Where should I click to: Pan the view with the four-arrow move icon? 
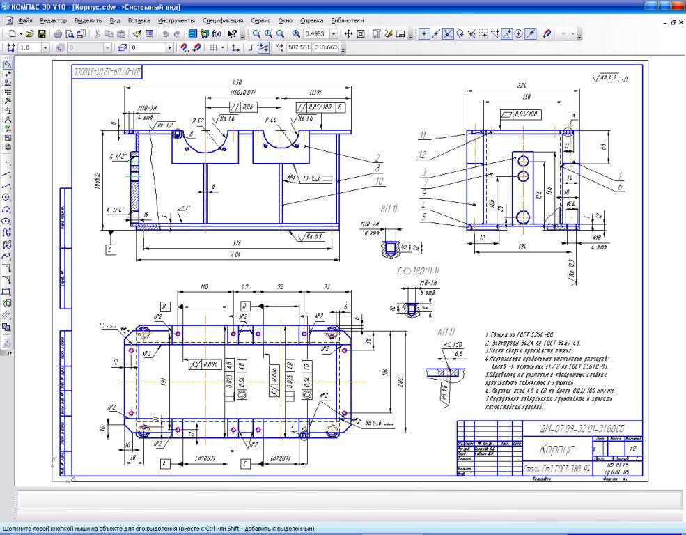click(348, 33)
